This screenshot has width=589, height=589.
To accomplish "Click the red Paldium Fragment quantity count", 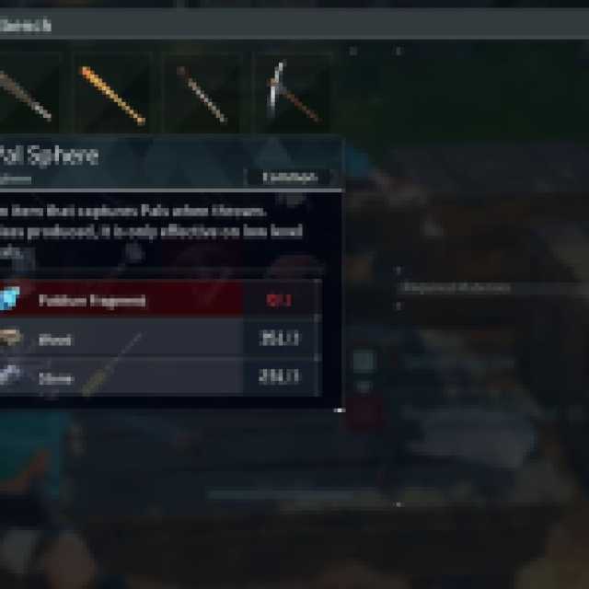I will 279,300.
